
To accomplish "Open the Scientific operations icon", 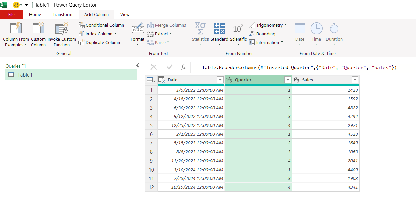I will coord(238,29).
